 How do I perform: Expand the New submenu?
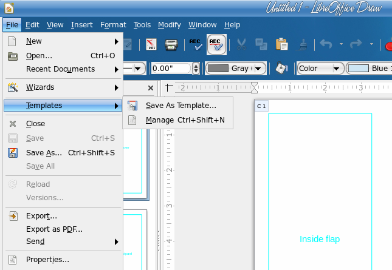(x=63, y=41)
